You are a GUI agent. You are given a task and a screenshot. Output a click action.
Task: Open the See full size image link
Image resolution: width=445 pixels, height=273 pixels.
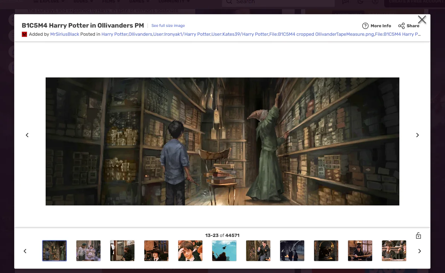click(x=168, y=25)
